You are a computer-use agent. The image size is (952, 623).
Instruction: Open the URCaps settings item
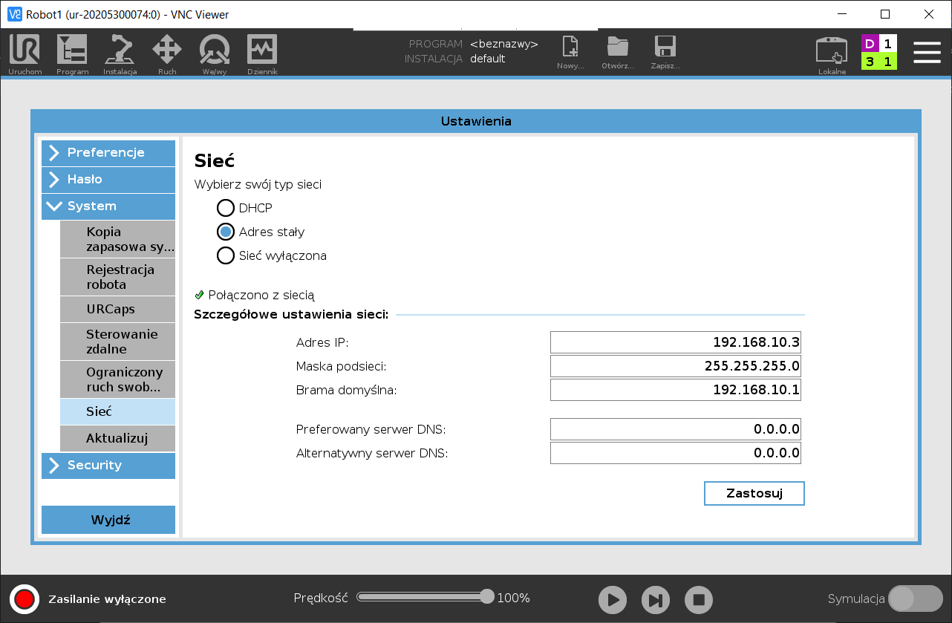click(117, 309)
